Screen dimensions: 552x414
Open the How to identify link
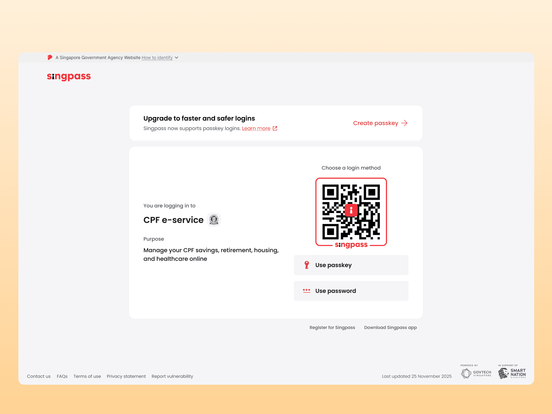[x=157, y=57]
